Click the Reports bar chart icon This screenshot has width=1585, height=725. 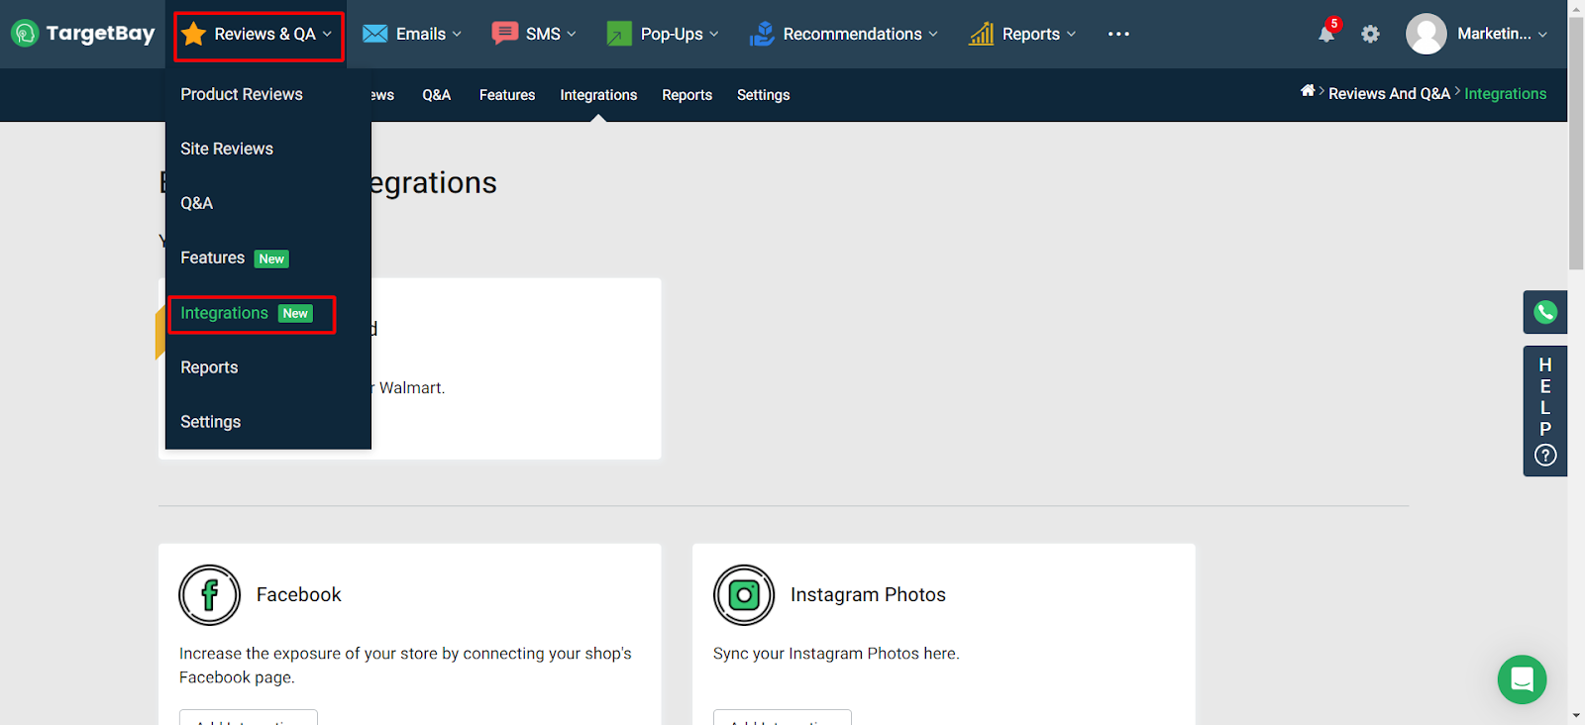coord(982,34)
